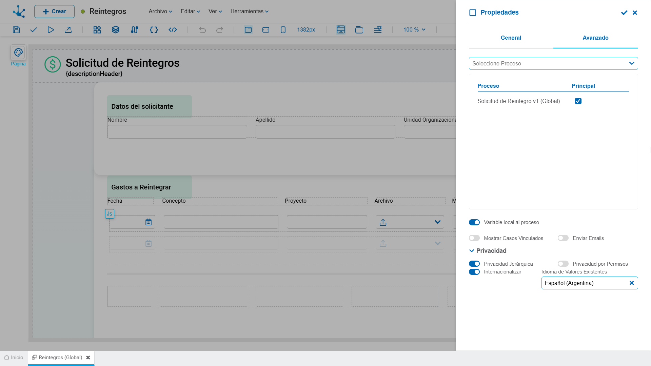Select the Datos del solicitante header
Screen dimensions: 651x366
[x=149, y=106]
